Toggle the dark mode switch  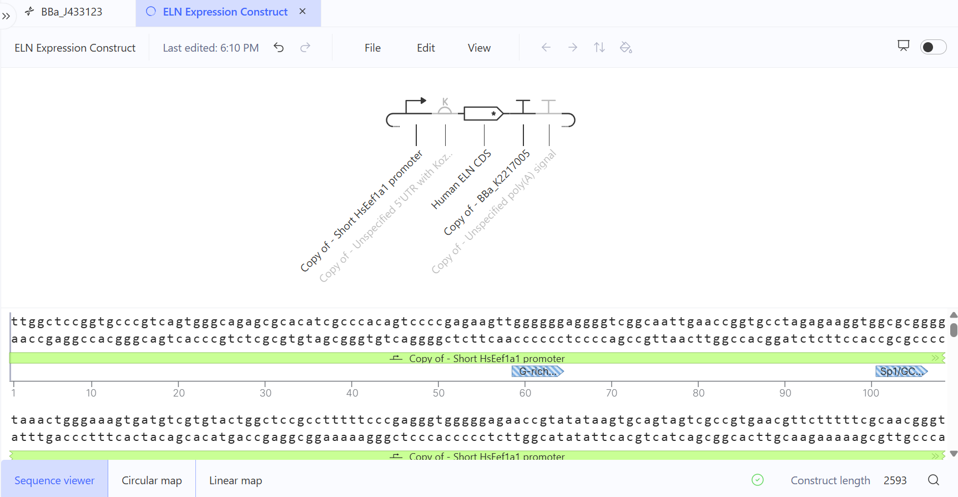(933, 47)
